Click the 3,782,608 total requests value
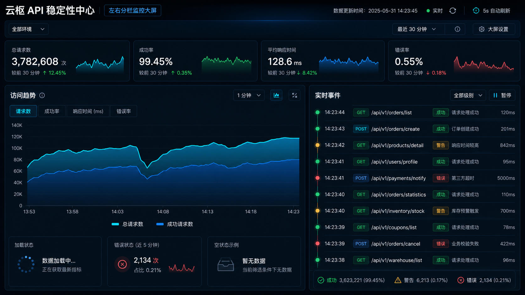This screenshot has height=295, width=525. point(35,61)
